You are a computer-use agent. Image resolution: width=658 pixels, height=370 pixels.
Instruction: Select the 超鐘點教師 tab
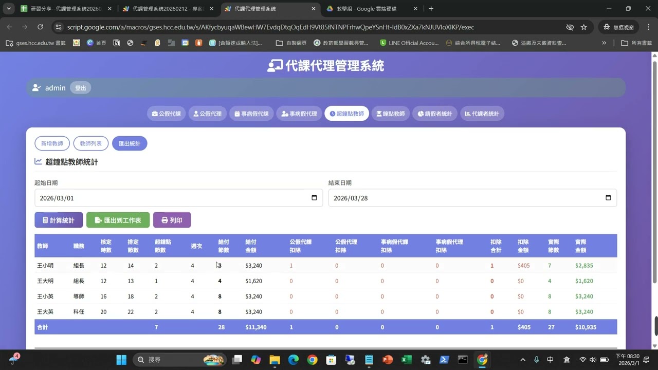click(346, 114)
